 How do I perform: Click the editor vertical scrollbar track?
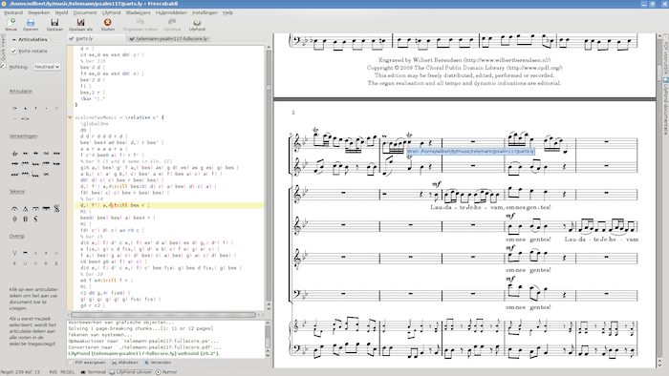(269, 176)
